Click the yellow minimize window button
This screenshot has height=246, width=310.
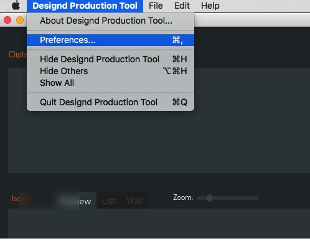click(x=20, y=20)
